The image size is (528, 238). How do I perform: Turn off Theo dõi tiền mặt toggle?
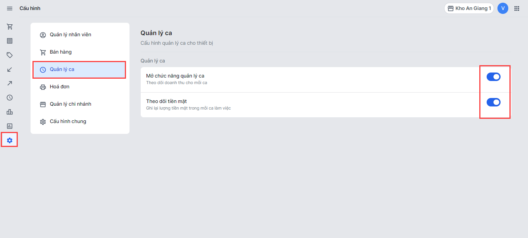tap(494, 102)
